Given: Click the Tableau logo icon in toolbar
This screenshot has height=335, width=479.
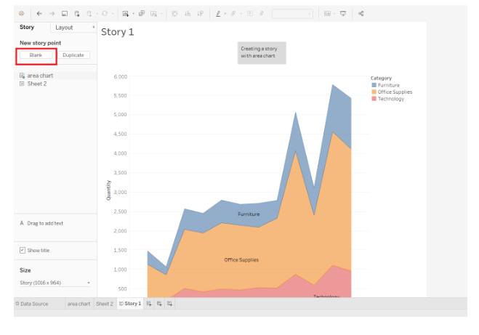Looking at the screenshot, I should 20,13.
